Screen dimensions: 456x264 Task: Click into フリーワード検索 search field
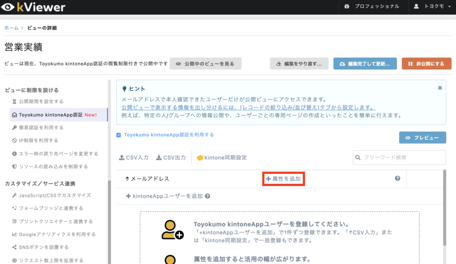399,157
